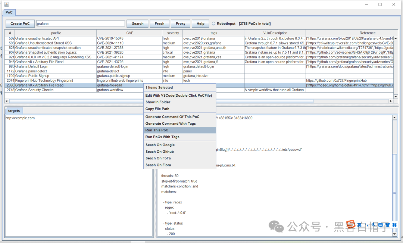Screen dimensions: 403x243
Task: Open the Proxy settings button
Action: (181, 24)
